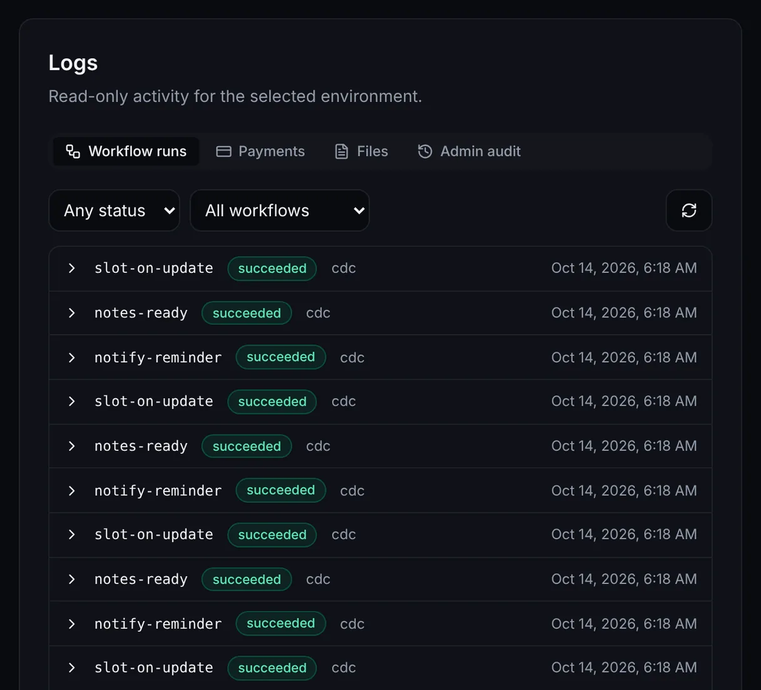Click the first slot-on-update workflow name
This screenshot has height=690, width=761.
(x=154, y=268)
